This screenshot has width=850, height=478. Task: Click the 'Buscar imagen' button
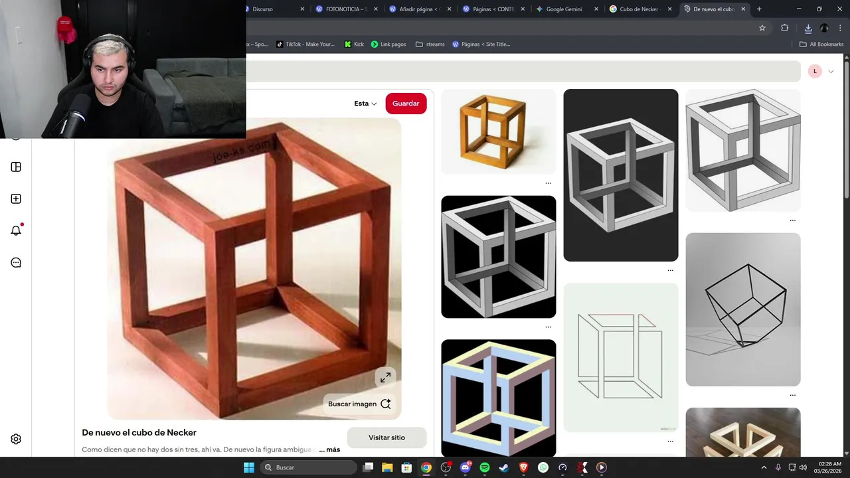pyautogui.click(x=359, y=404)
